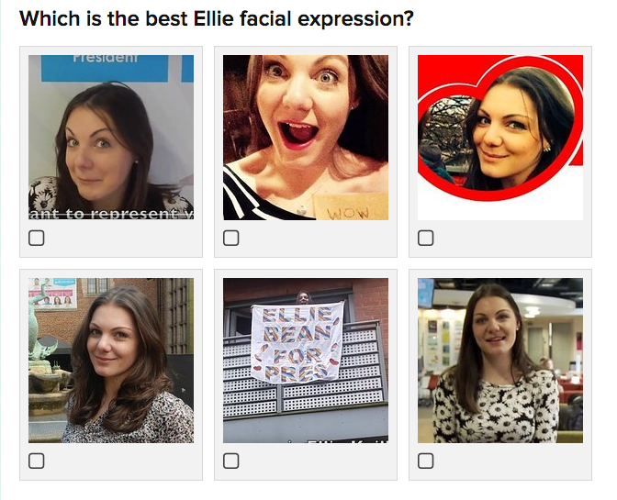
Task: Check the box under the banner balcony photo
Action: (x=231, y=461)
